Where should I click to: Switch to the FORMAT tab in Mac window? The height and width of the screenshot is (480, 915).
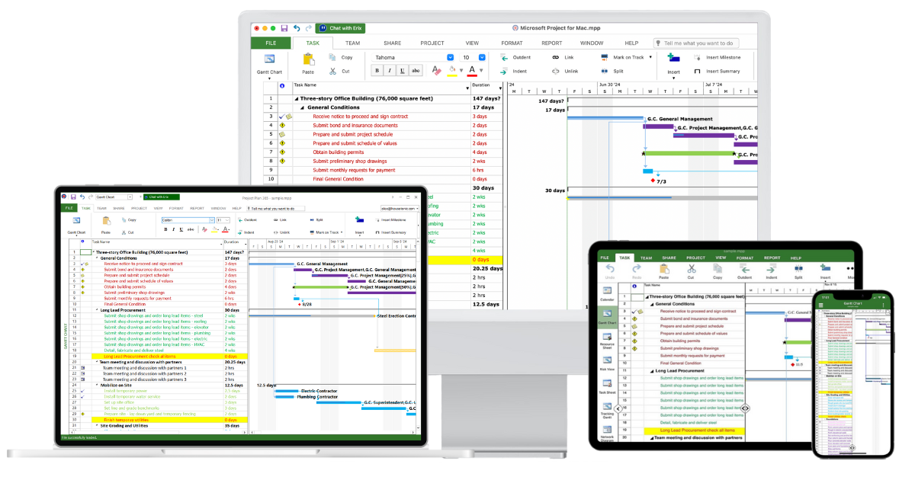[x=512, y=43]
